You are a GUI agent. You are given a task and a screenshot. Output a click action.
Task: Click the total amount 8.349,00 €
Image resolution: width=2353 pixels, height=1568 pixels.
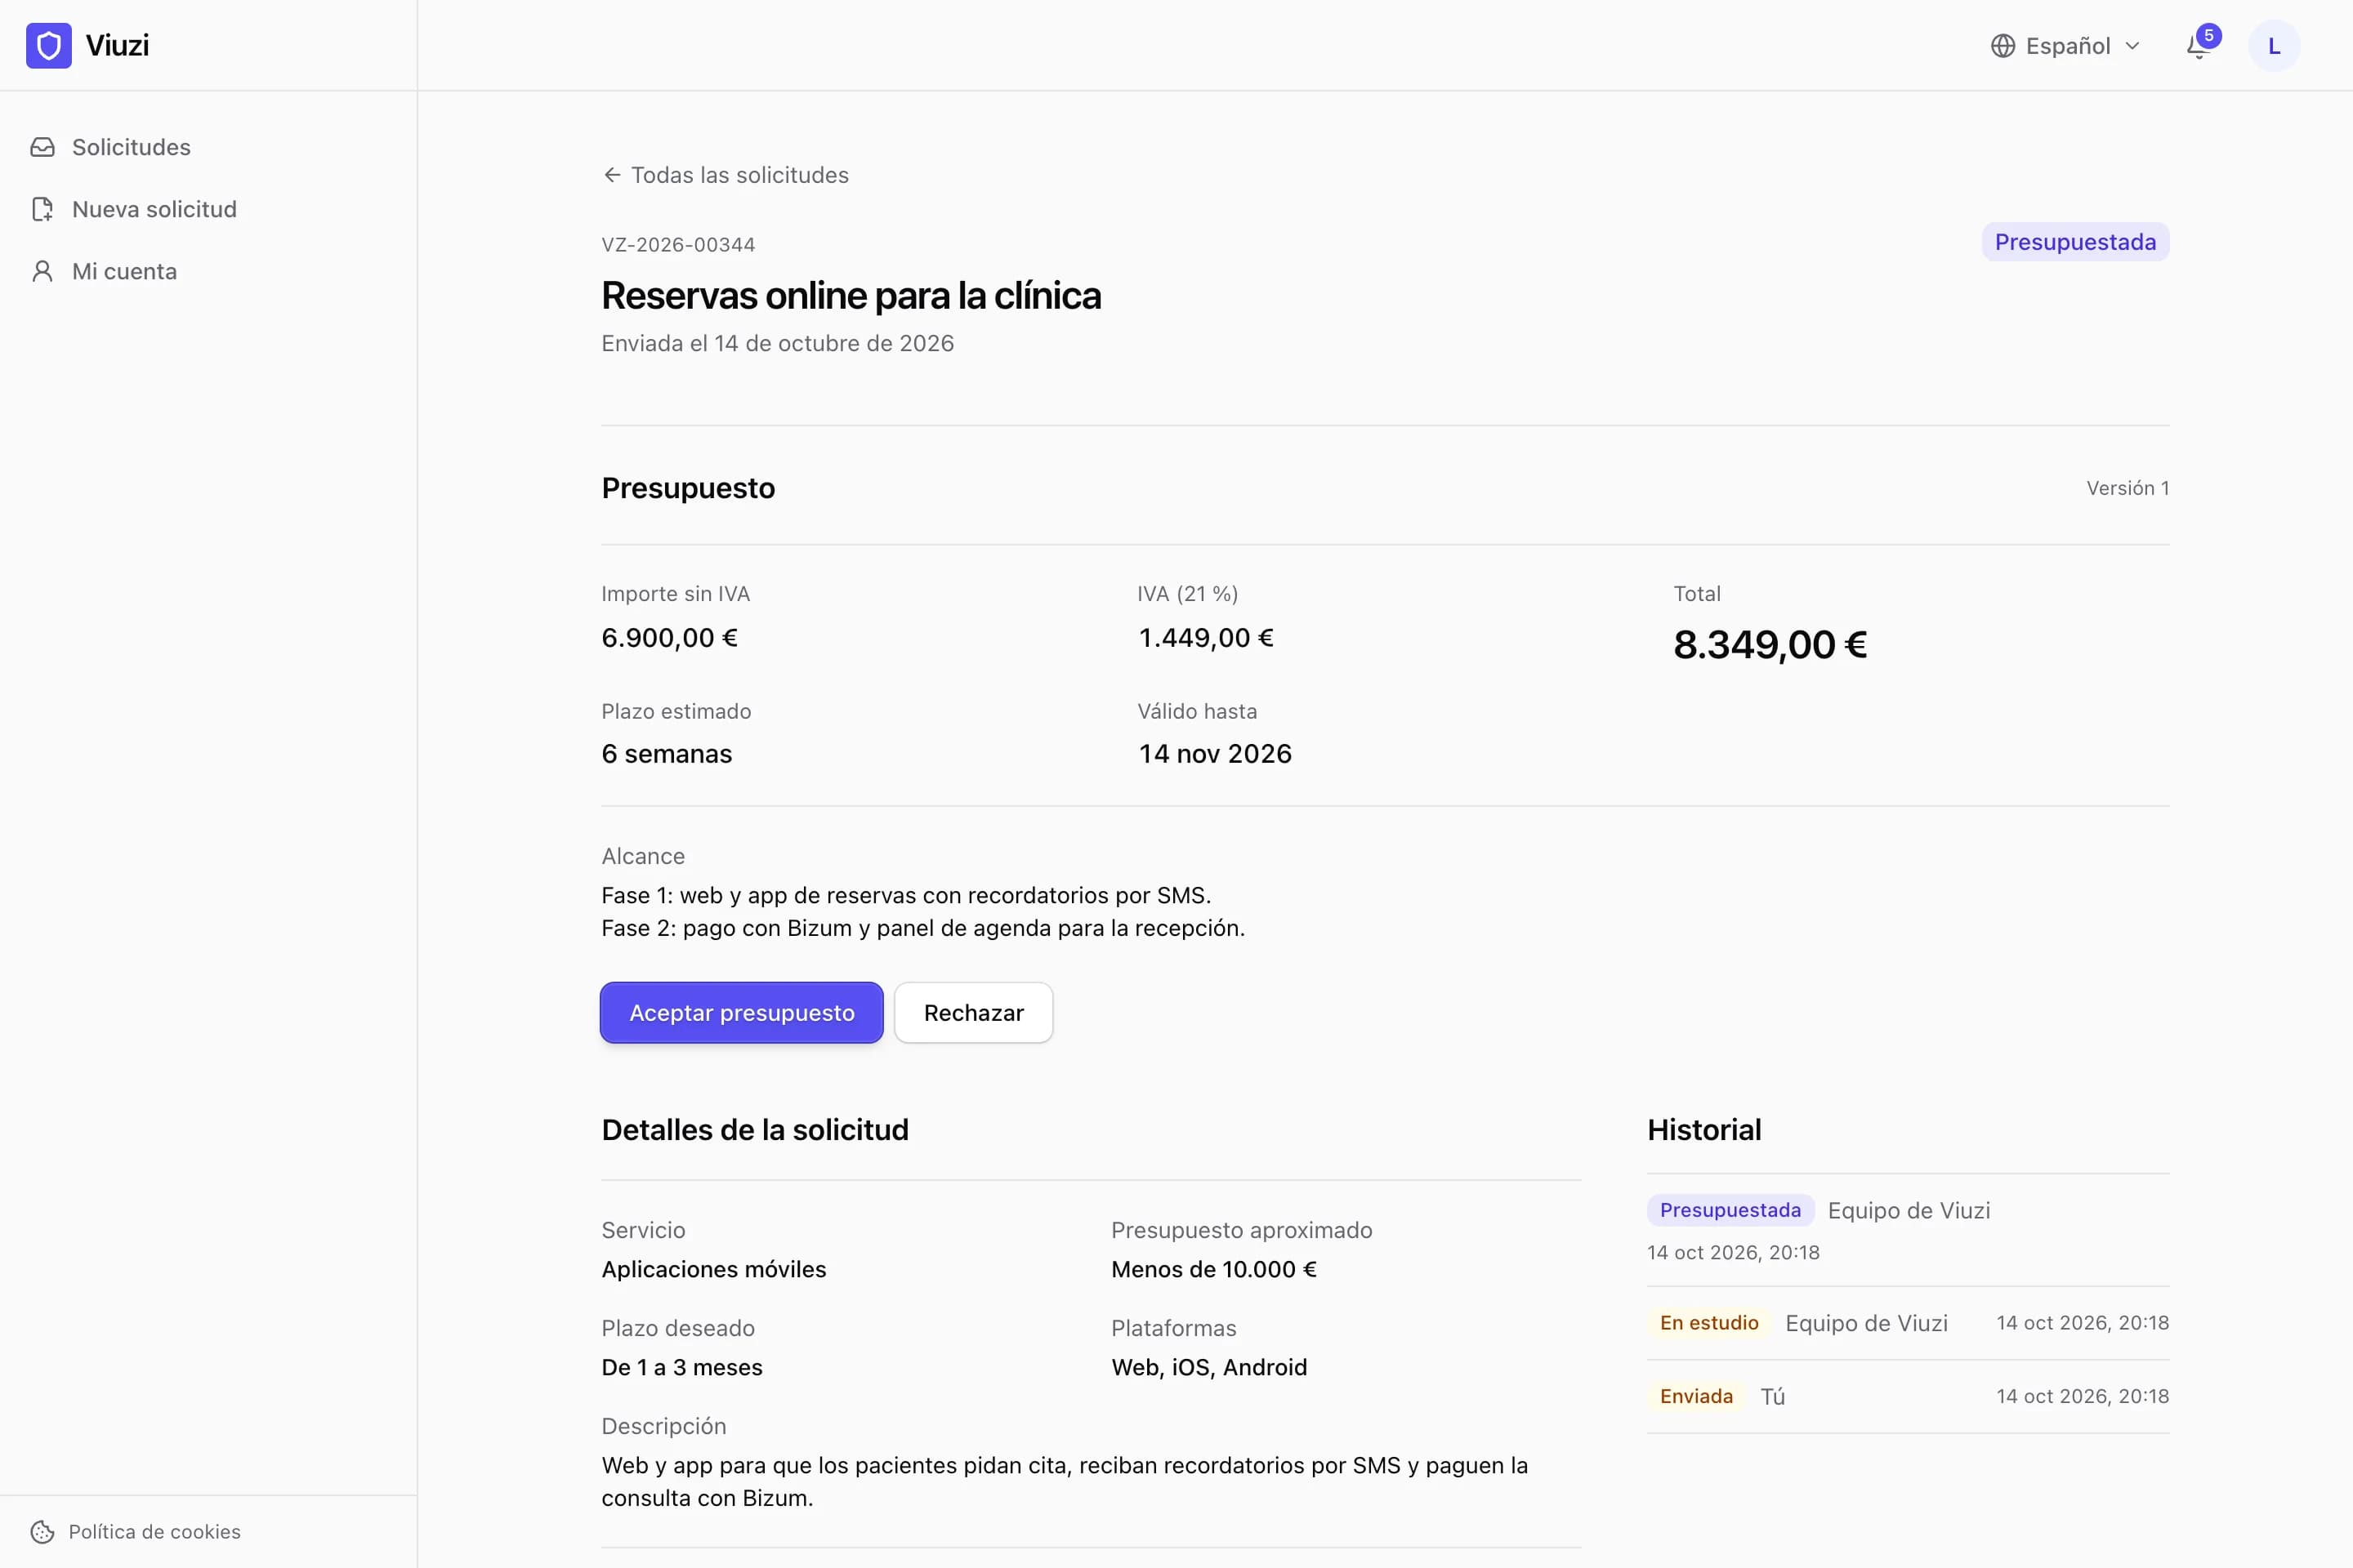pyautogui.click(x=1770, y=645)
